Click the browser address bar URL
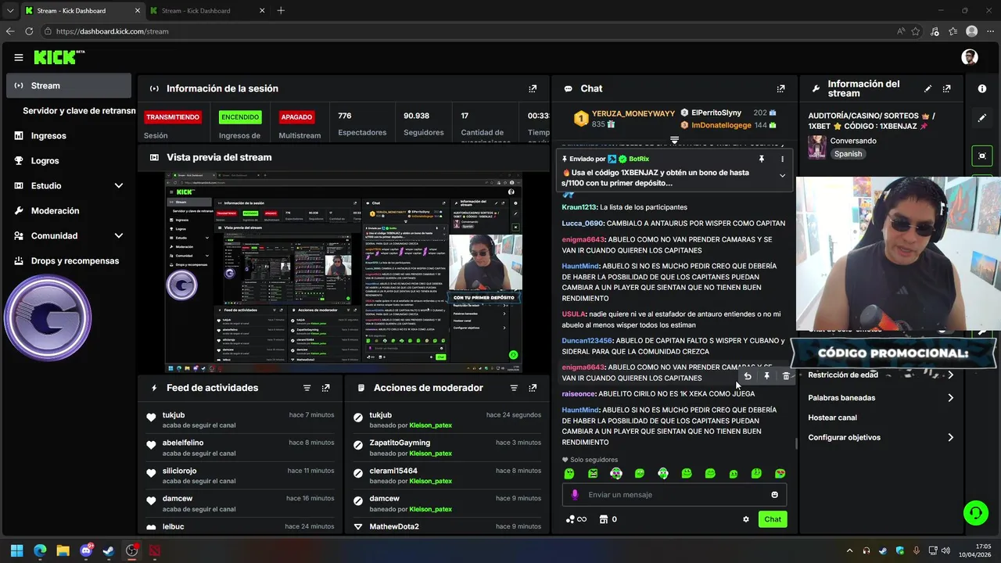The image size is (1001, 563). coord(113,31)
